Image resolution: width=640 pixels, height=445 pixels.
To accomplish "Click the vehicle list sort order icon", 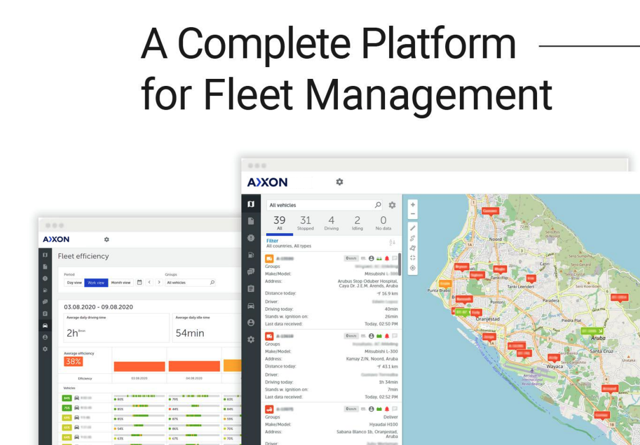I will 392,243.
